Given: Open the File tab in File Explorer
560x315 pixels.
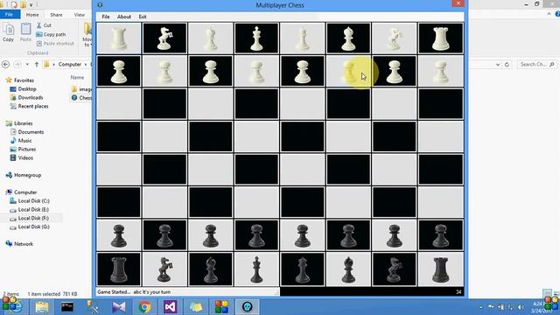Looking at the screenshot, I should pyautogui.click(x=10, y=14).
